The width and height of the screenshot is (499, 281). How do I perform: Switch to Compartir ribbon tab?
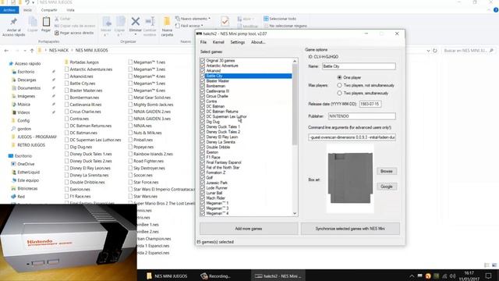coord(49,10)
